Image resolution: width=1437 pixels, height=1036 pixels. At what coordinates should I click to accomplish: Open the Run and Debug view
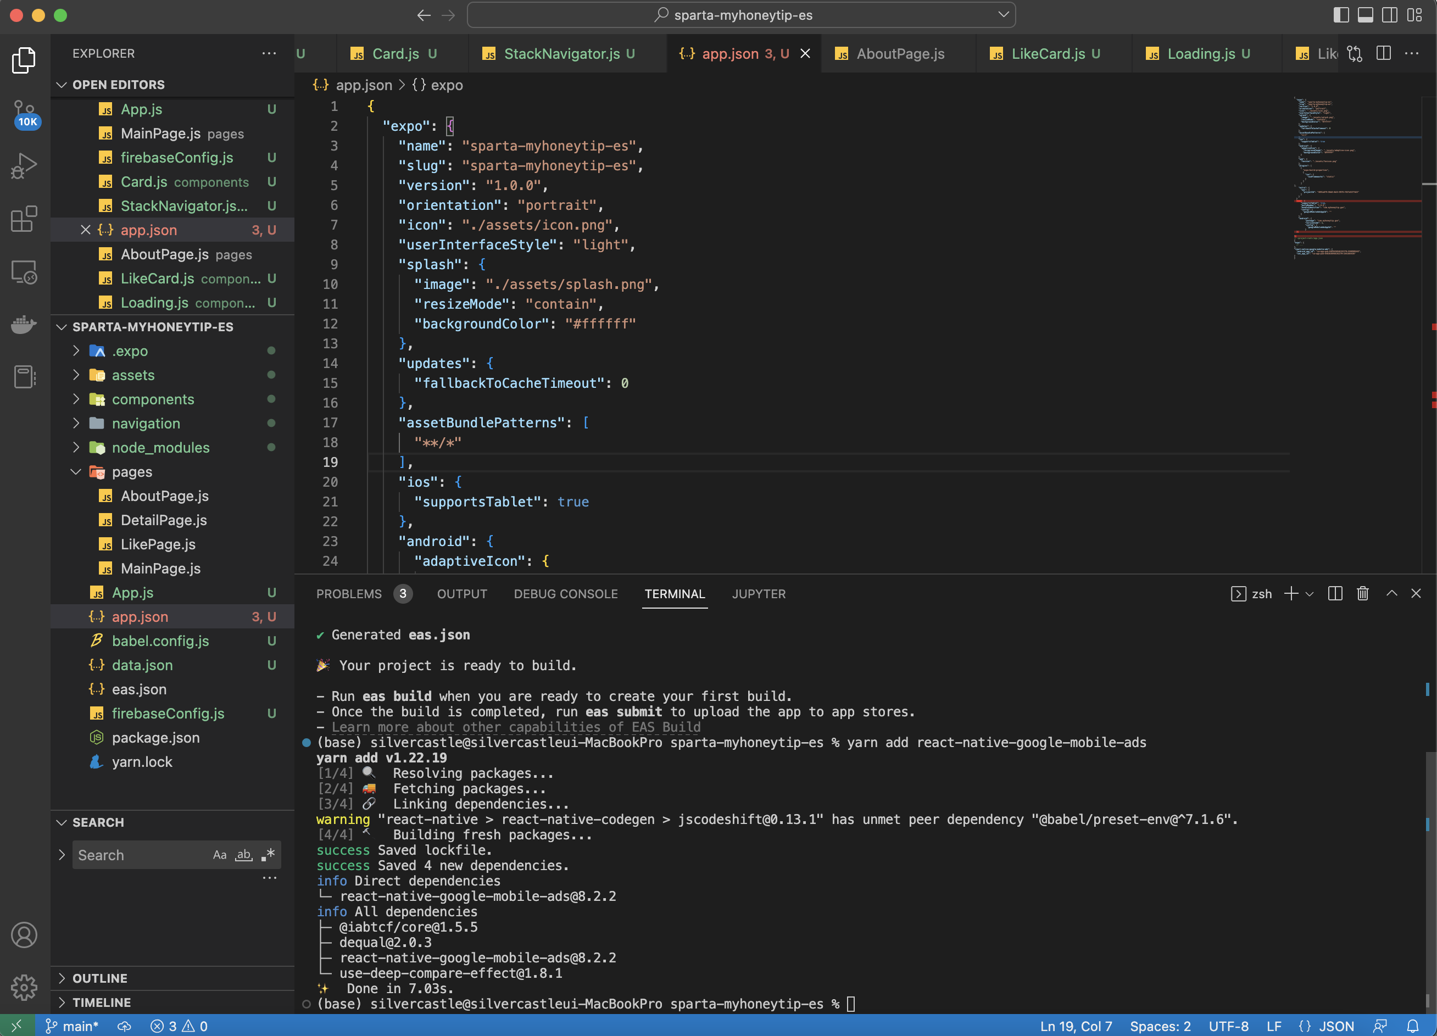click(x=24, y=166)
